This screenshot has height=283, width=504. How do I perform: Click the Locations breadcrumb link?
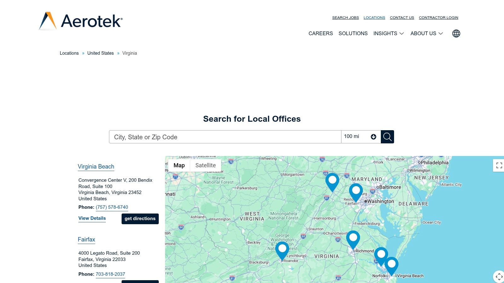tap(69, 53)
